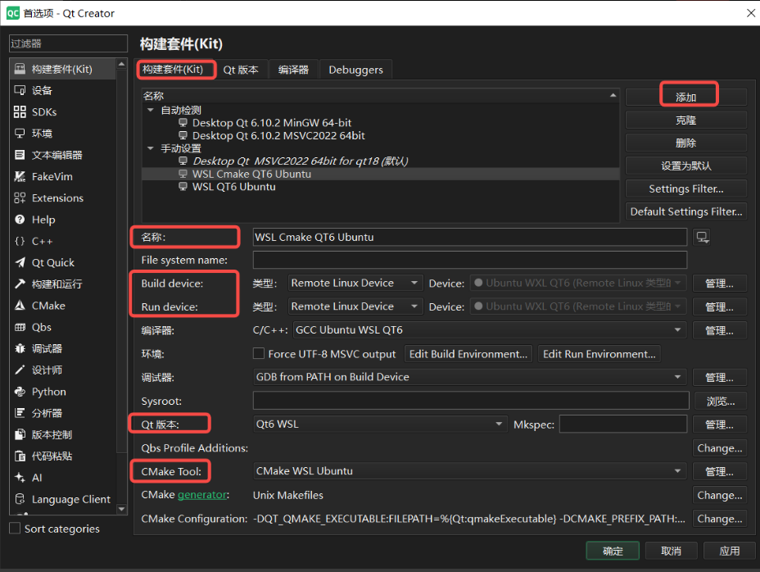Viewport: 760px width, 572px height.
Task: Enable Force UTF-8 MSVC output checkbox
Action: tap(259, 354)
